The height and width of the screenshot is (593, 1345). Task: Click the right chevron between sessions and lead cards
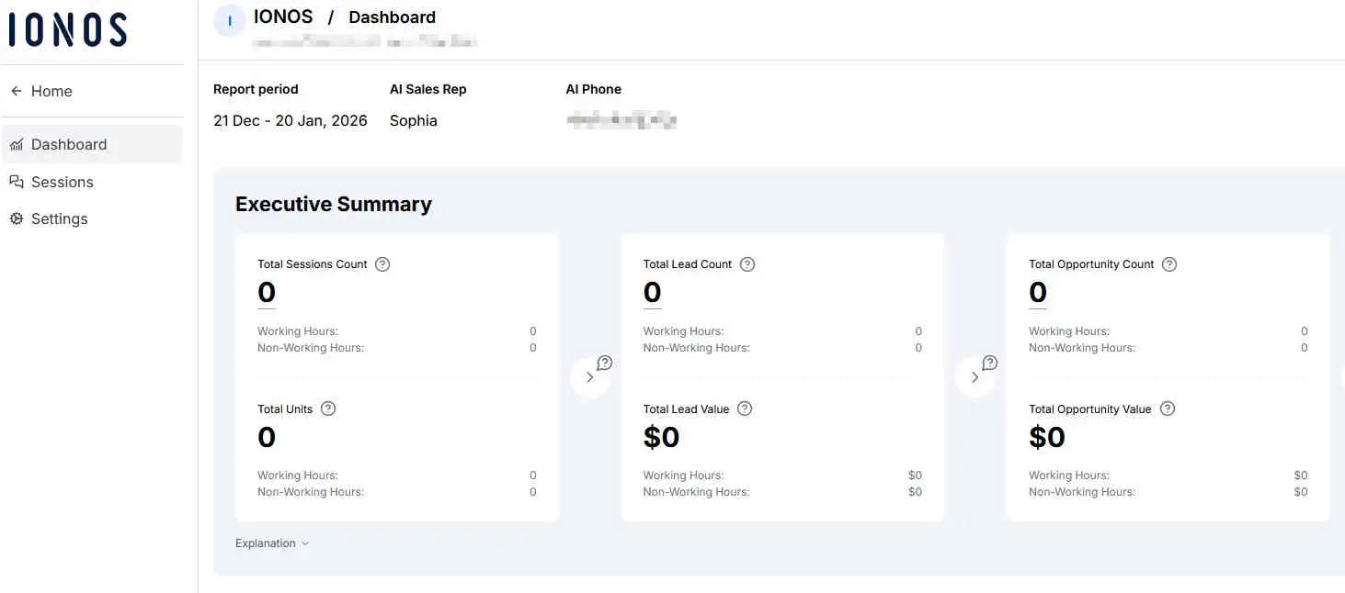(590, 376)
